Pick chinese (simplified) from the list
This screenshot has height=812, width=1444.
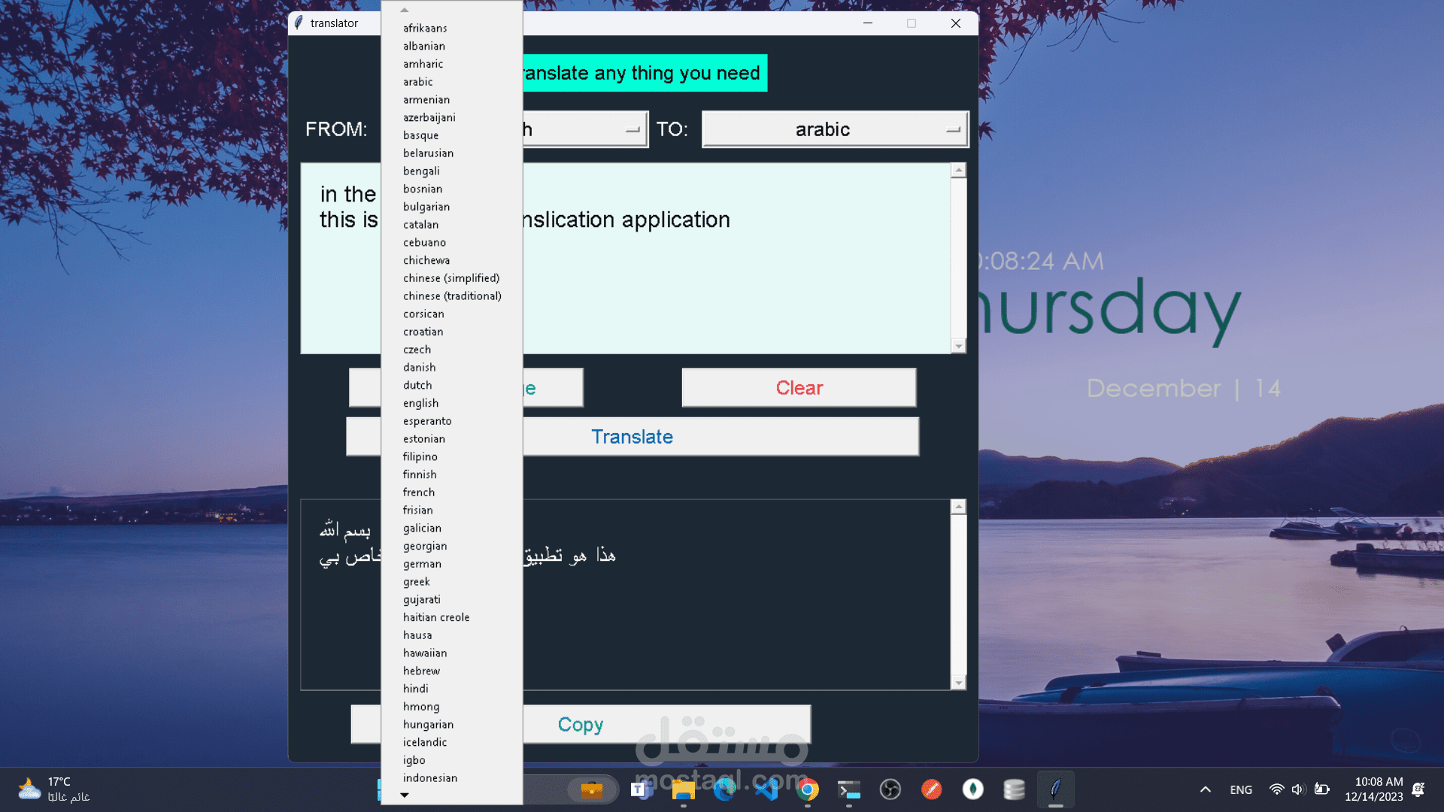click(x=451, y=278)
